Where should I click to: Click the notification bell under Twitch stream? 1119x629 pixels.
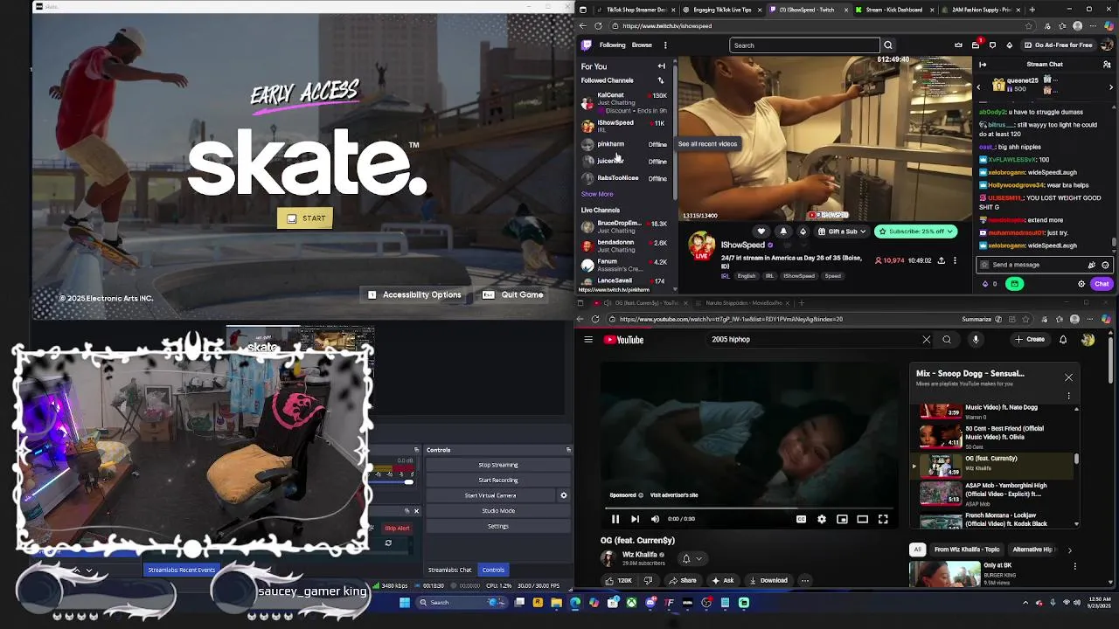coord(783,232)
